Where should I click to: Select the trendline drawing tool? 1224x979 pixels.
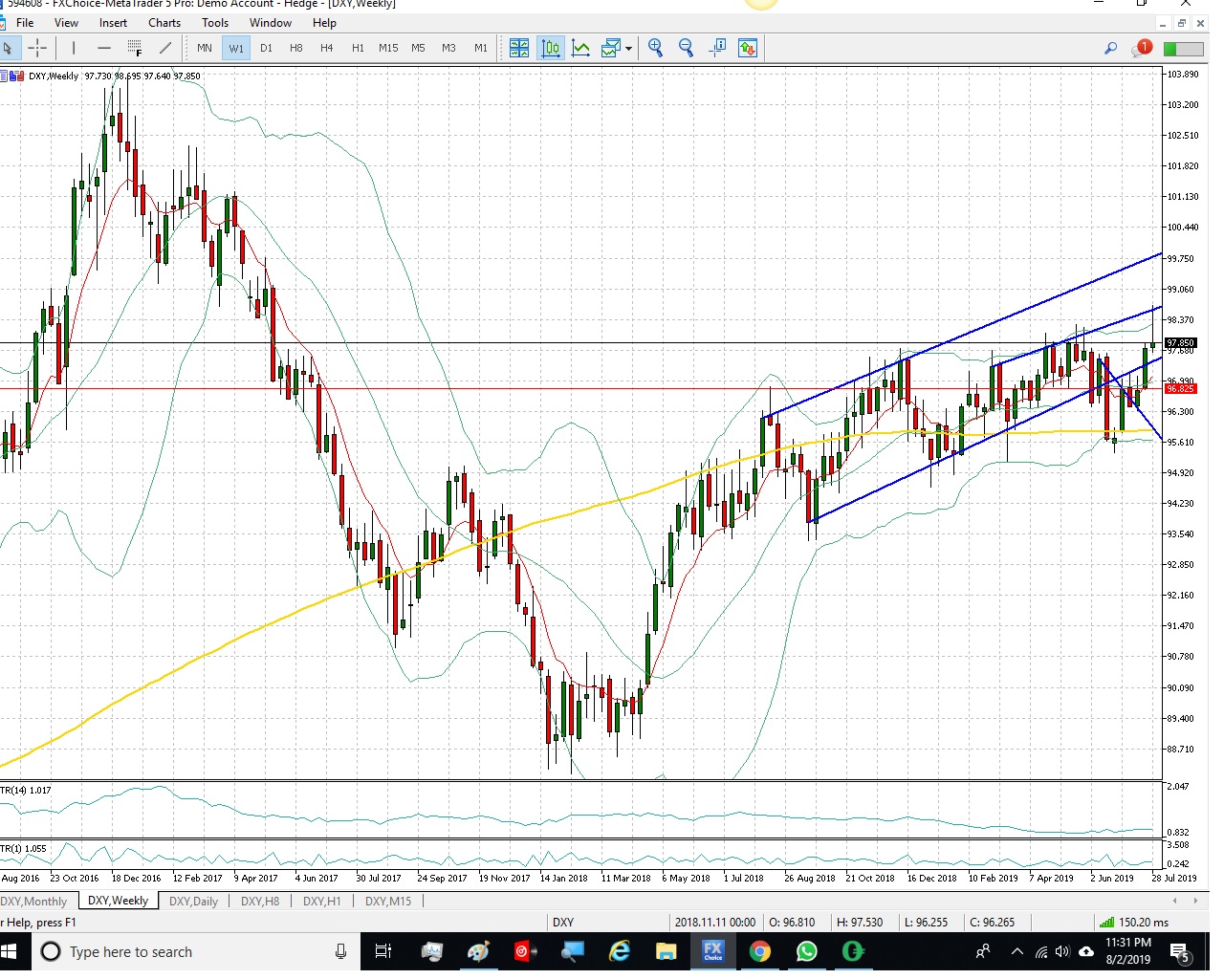click(x=165, y=48)
